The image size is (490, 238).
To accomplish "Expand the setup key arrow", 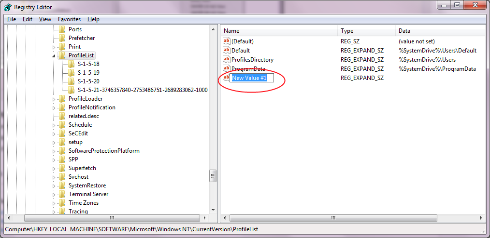I will 54,143.
